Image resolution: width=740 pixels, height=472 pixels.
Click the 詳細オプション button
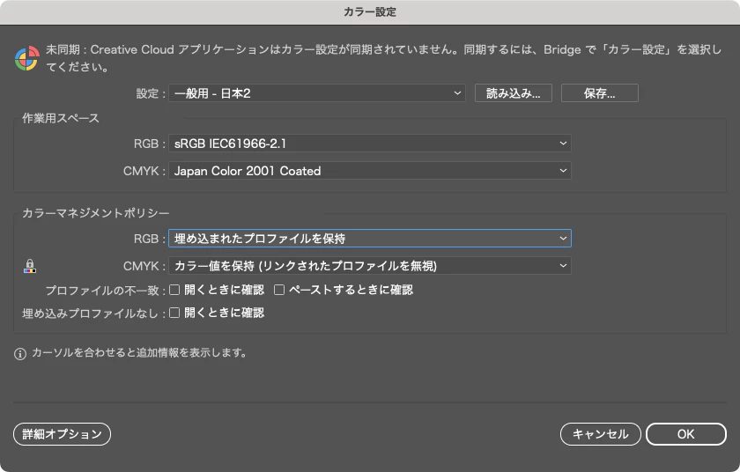[62, 434]
